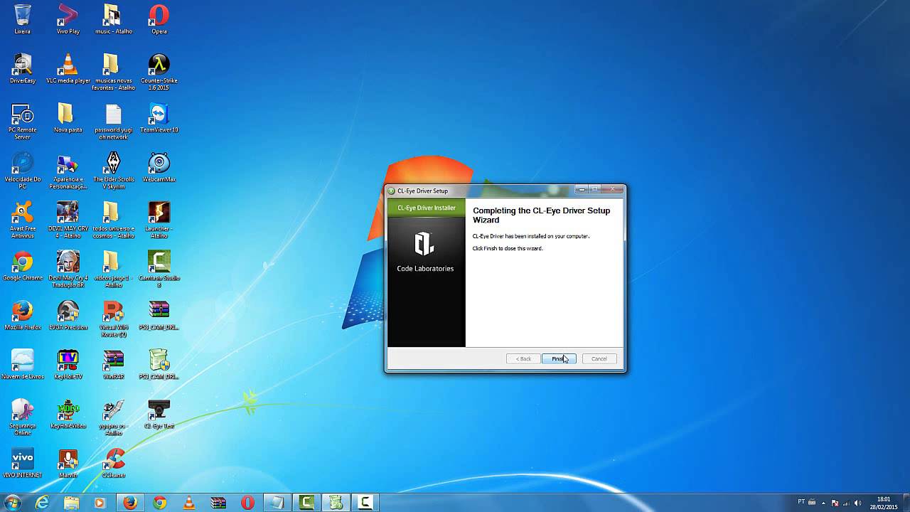Select the Google Chrome desktop shortcut
Viewport: 910px width, 512px height.
[x=22, y=265]
